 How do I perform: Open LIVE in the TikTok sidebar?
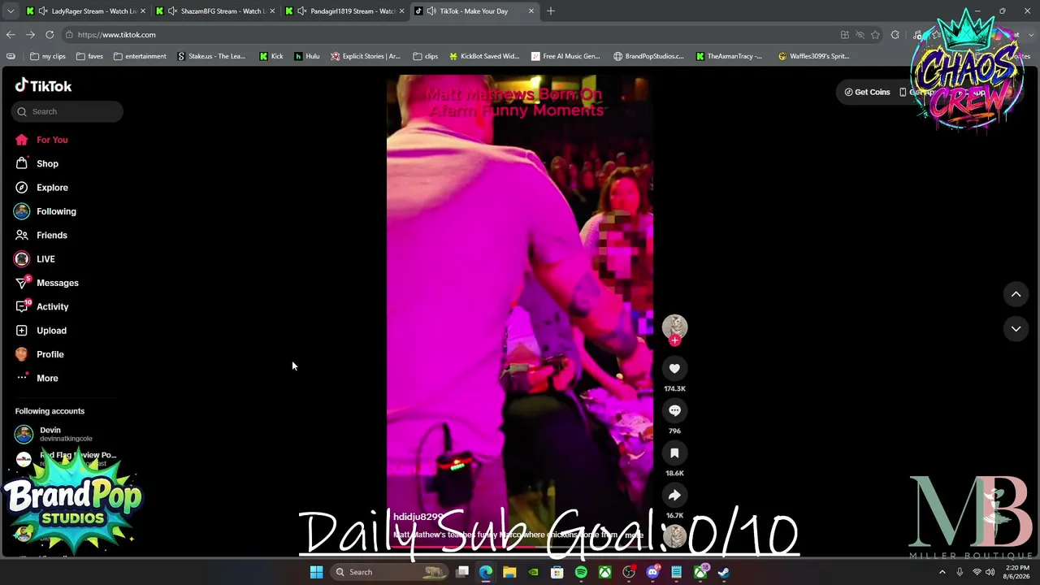34,259
